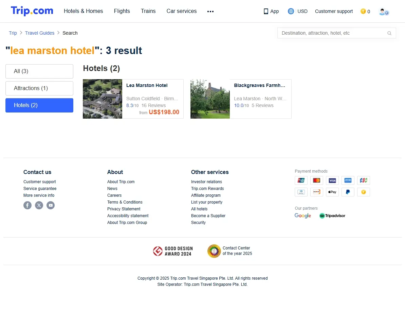The image size is (405, 313).
Task: Click the US$198.00 price
Action: [164, 112]
